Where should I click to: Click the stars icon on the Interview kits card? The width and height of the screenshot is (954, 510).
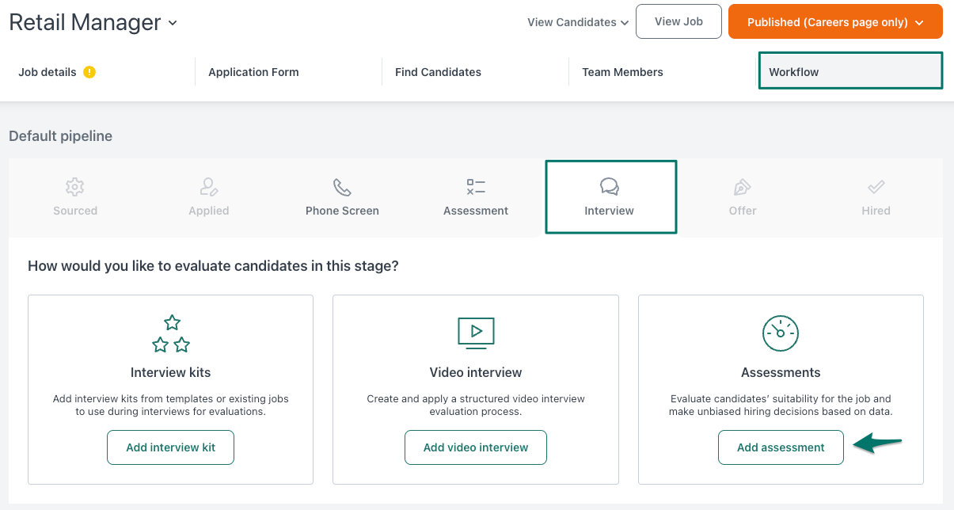(x=170, y=333)
